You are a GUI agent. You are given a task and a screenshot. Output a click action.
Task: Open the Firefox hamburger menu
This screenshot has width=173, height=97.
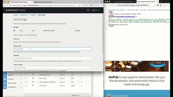coord(168,5)
